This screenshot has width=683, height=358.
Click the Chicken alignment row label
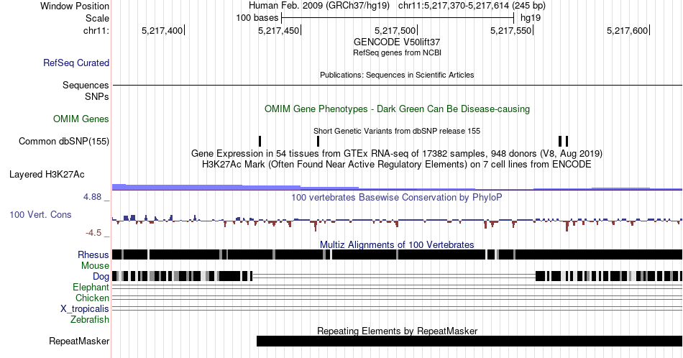coord(92,298)
